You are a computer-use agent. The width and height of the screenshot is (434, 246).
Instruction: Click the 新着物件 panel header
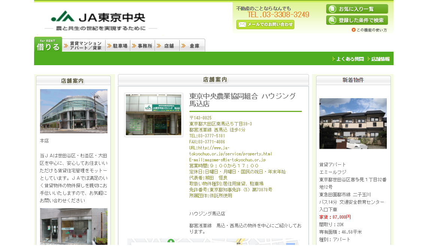pos(353,80)
